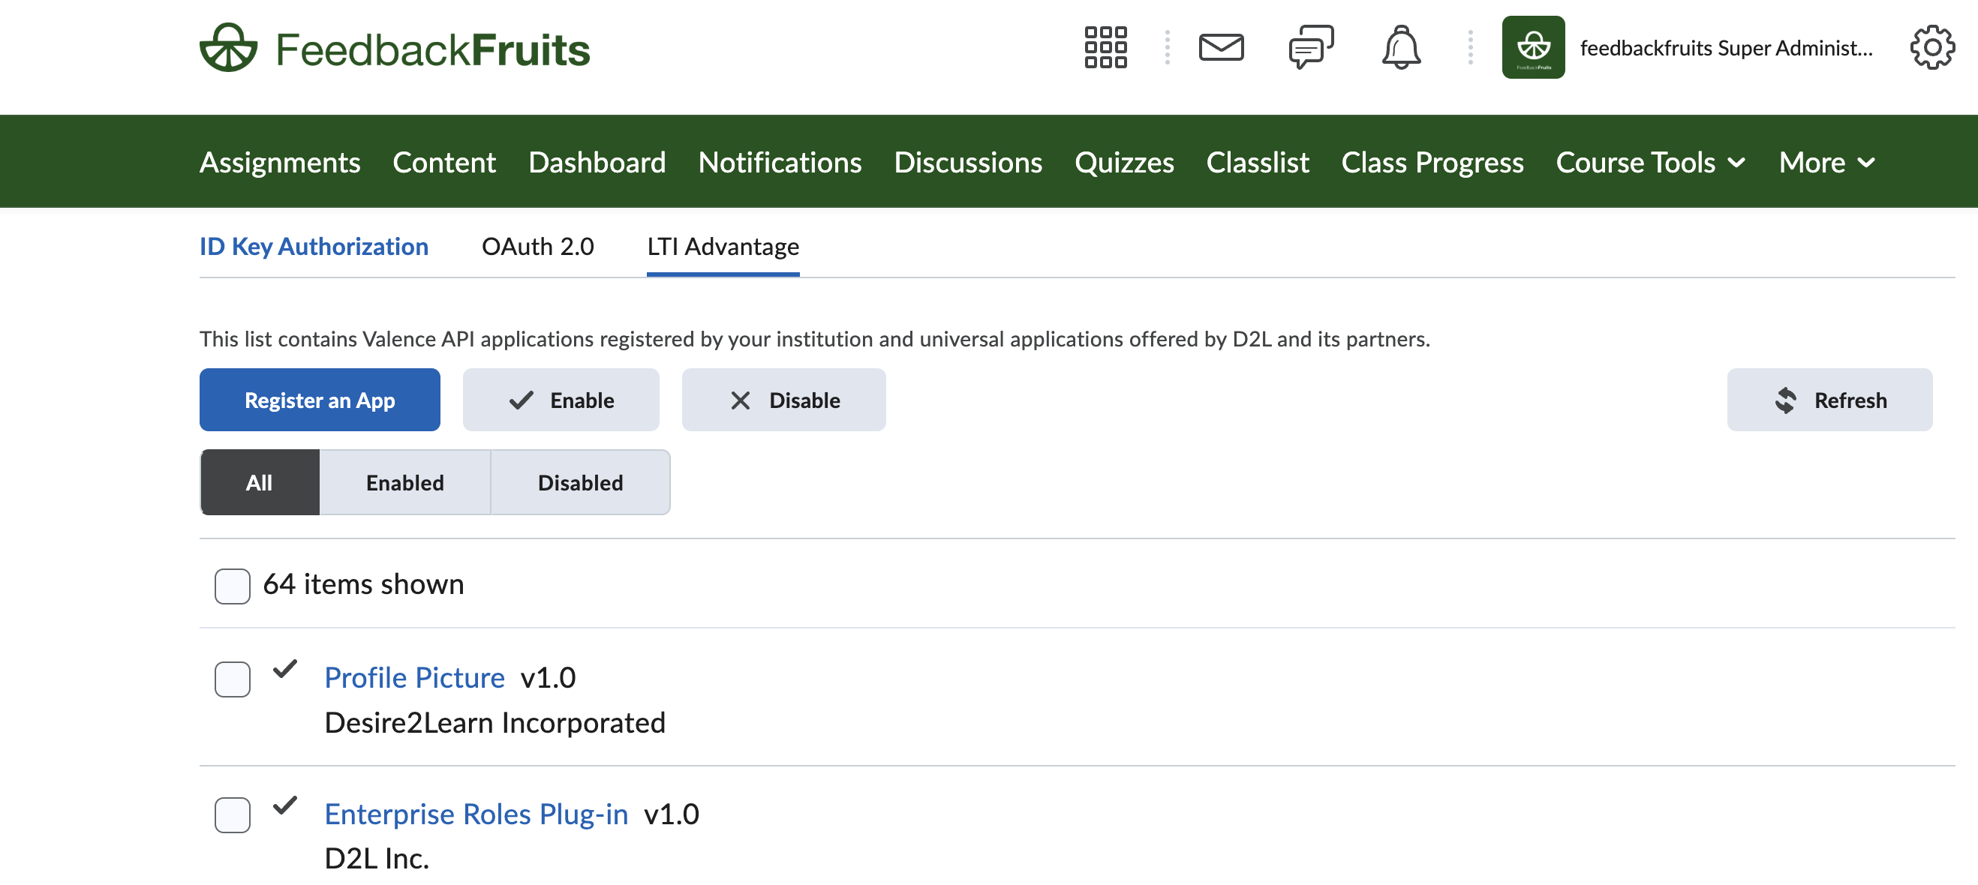
Task: Open the update alerts bell icon
Action: click(1402, 47)
